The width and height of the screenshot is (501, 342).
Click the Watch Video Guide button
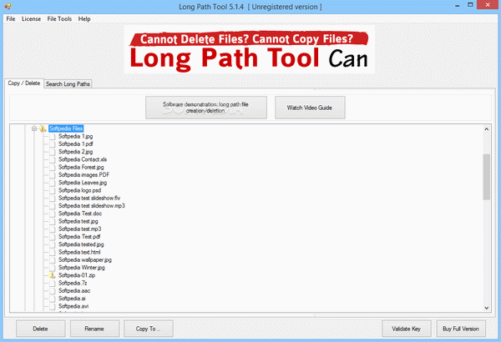tap(310, 108)
